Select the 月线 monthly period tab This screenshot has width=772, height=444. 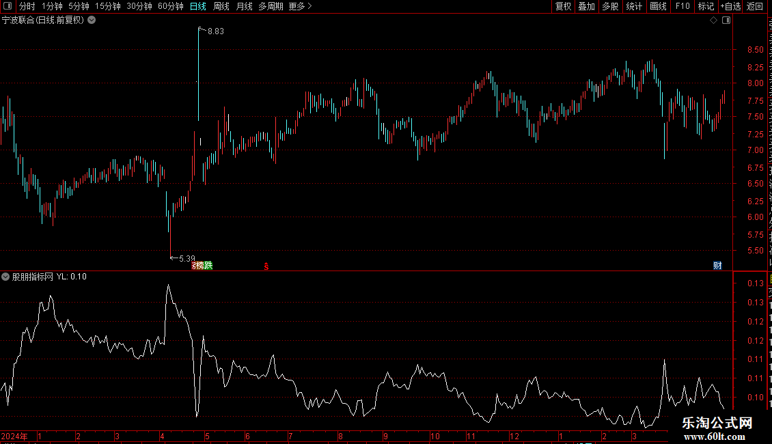click(244, 6)
